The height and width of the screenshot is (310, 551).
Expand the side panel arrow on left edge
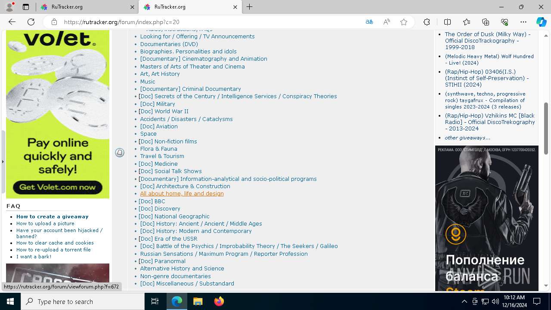pos(3,162)
